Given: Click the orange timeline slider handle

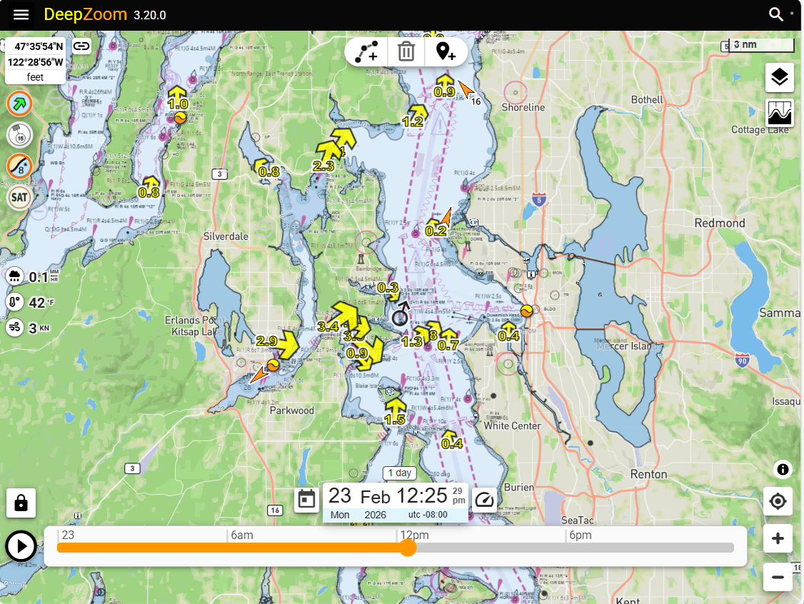Looking at the screenshot, I should pyautogui.click(x=407, y=548).
